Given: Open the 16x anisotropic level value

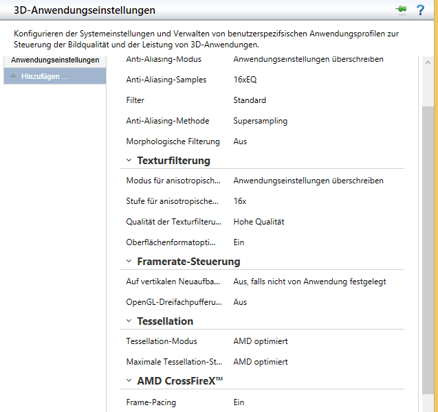Looking at the screenshot, I should pyautogui.click(x=240, y=201).
